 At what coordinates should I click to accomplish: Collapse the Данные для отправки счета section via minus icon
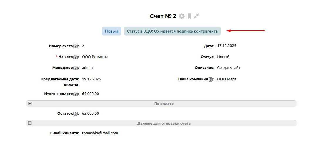(x=30, y=123)
